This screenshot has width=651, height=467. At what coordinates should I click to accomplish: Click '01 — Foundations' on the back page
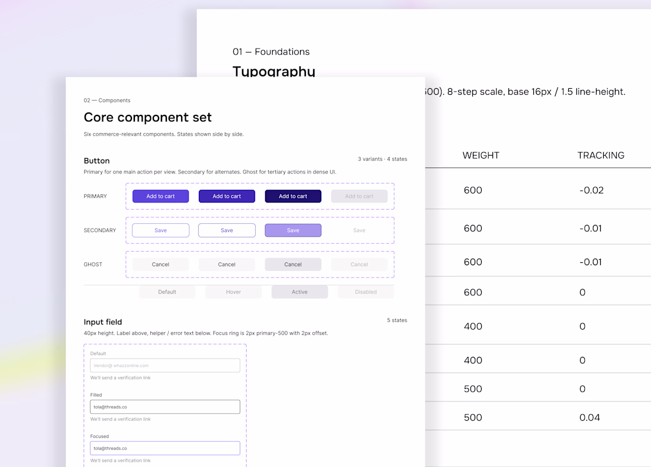click(271, 52)
